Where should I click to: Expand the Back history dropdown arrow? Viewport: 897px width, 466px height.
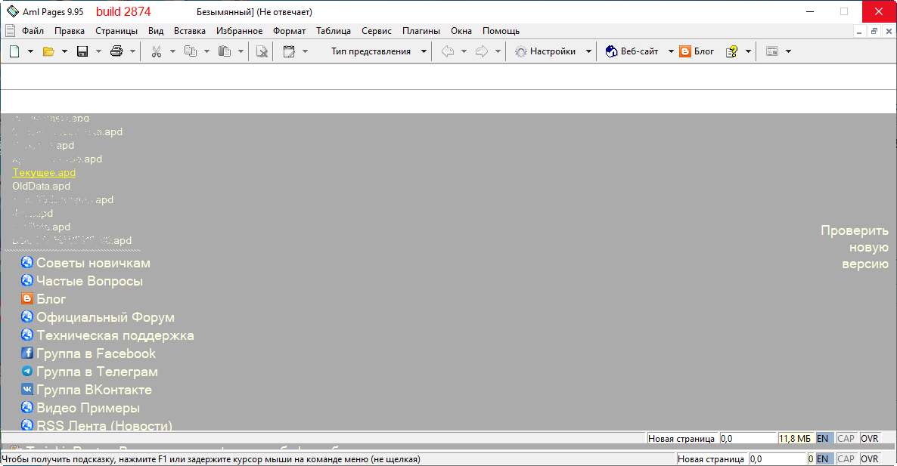[x=464, y=51]
